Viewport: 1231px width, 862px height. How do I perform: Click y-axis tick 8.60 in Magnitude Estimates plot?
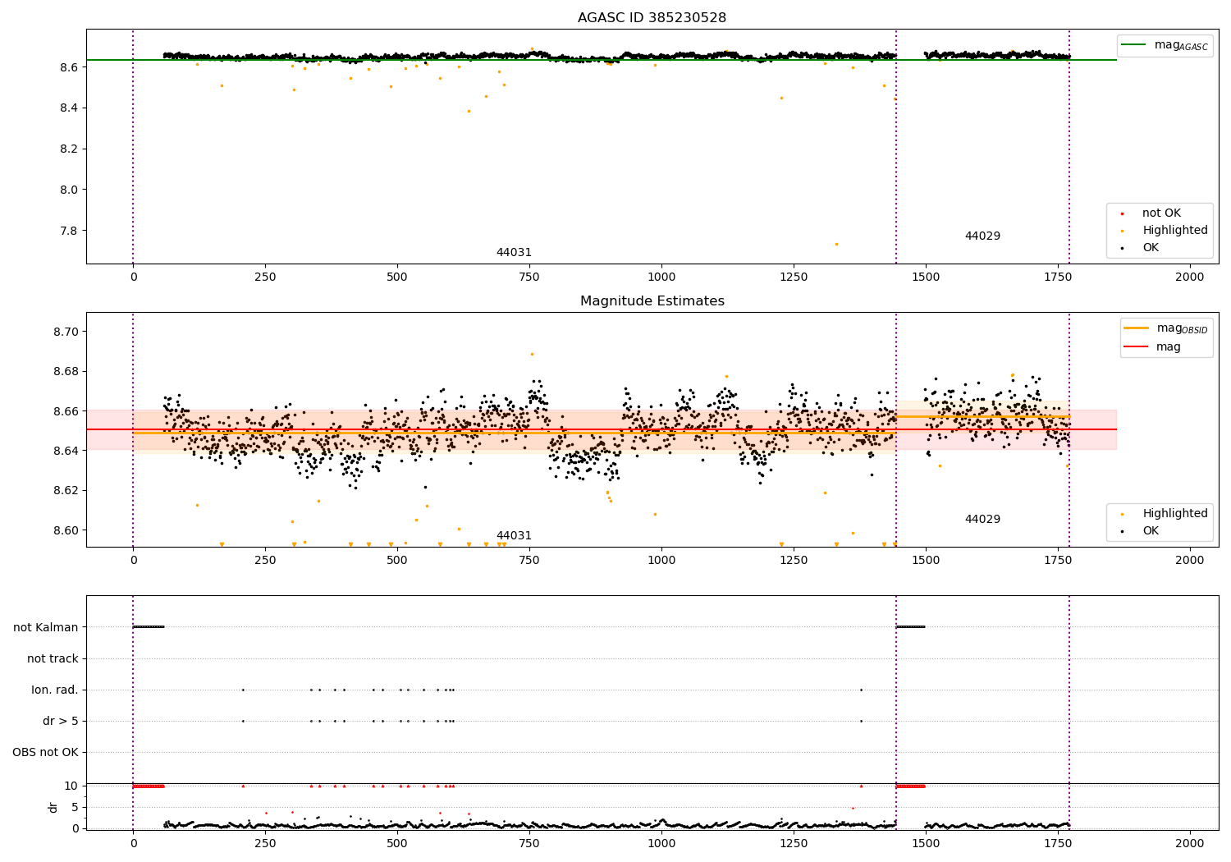pyautogui.click(x=66, y=530)
